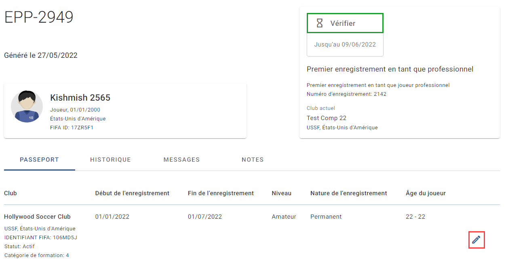This screenshot has width=506, height=270.
Task: Switch to the Passeport tab
Action: click(40, 160)
